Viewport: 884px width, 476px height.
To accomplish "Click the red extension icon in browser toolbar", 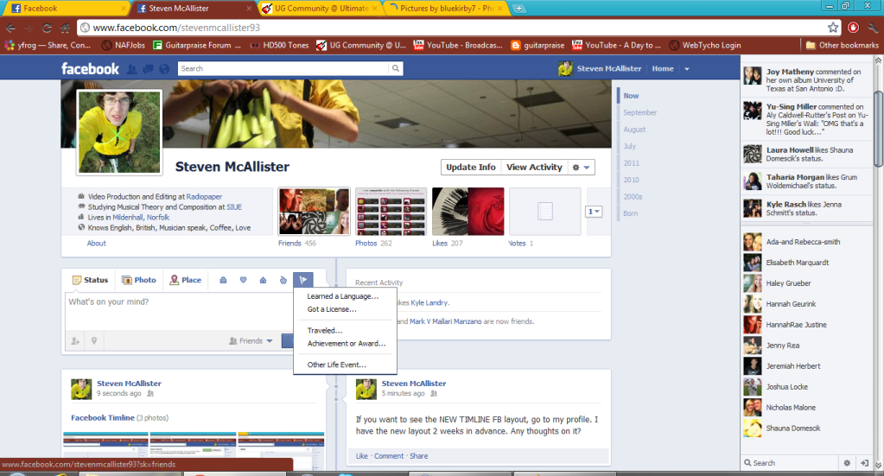I will pyautogui.click(x=853, y=27).
